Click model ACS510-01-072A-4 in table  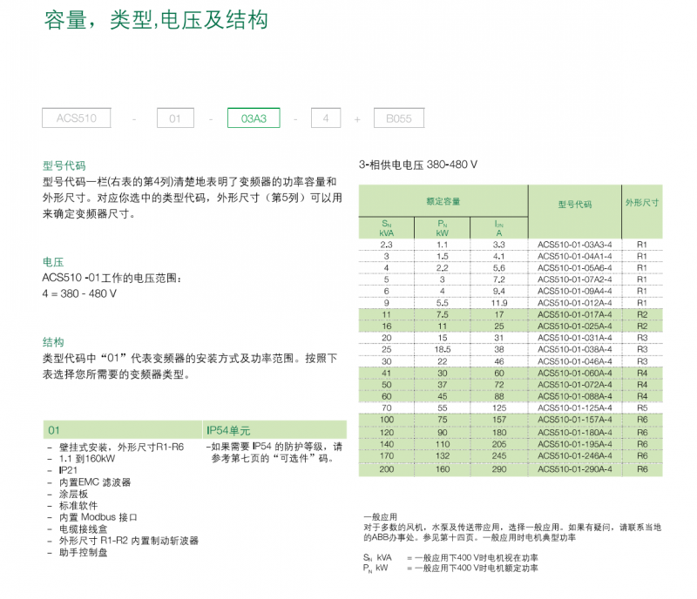[574, 384]
